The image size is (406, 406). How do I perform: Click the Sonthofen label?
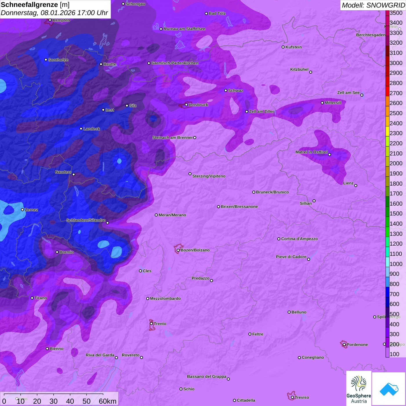point(58,60)
